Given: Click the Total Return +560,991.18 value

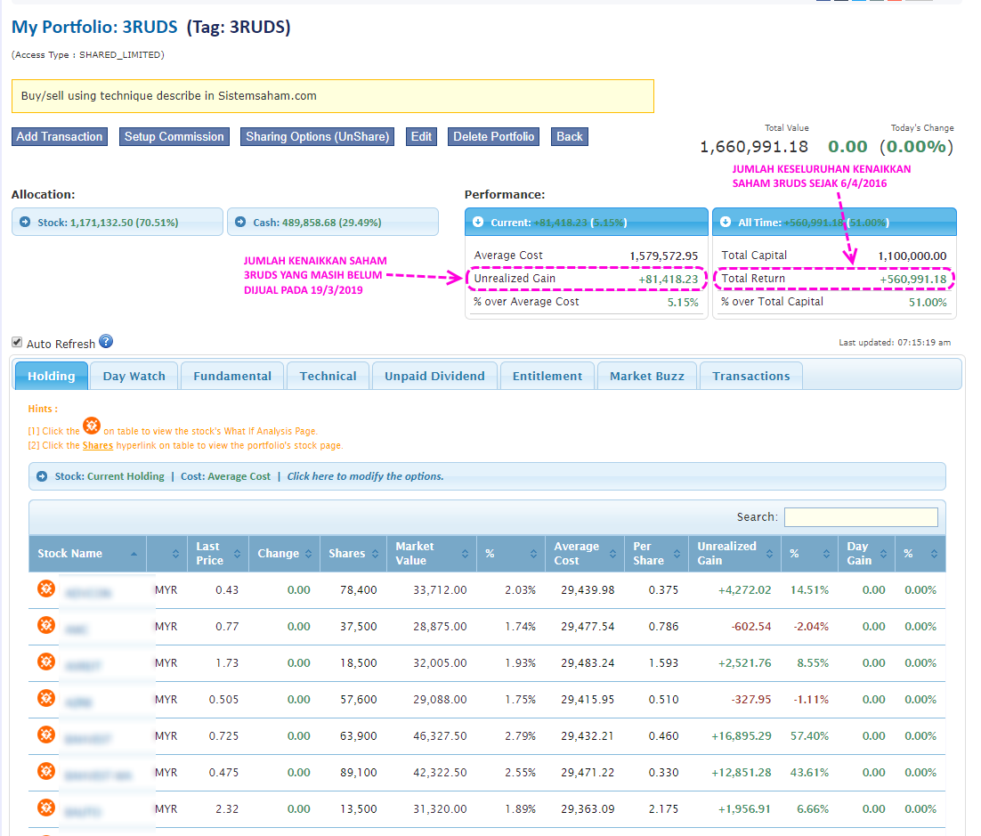Looking at the screenshot, I should tap(912, 279).
